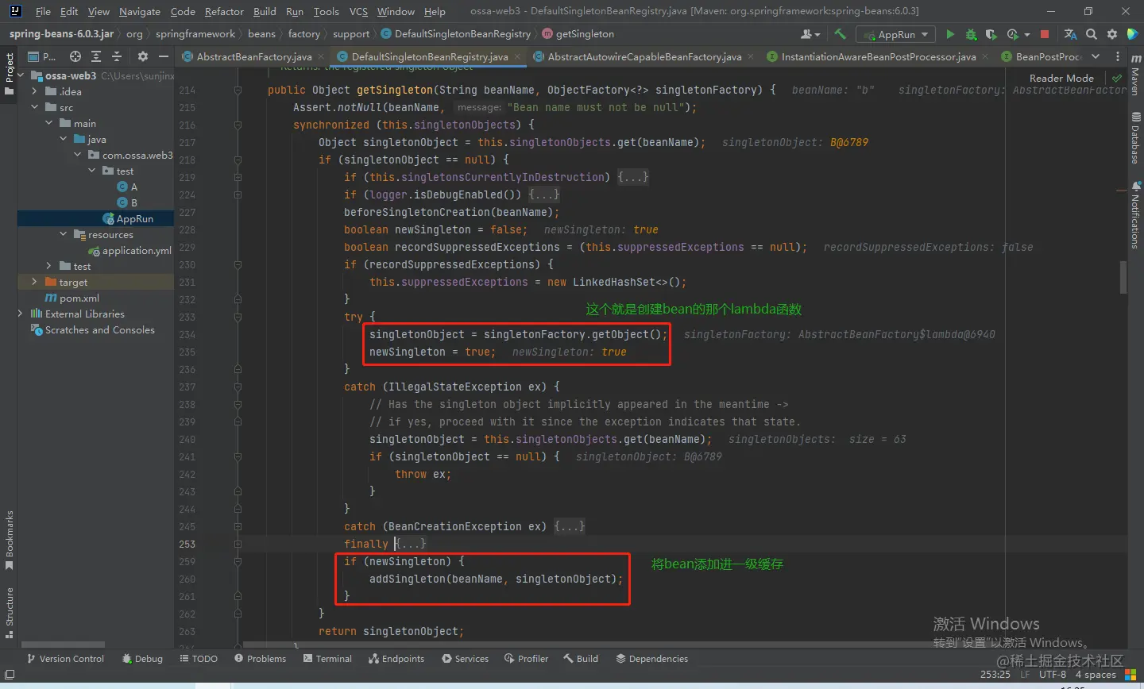Open IDE settings gear in top toolbar
This screenshot has height=689, width=1144.
coord(1111,34)
